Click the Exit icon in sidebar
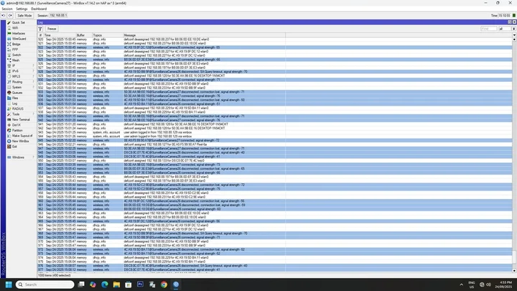 point(9,147)
